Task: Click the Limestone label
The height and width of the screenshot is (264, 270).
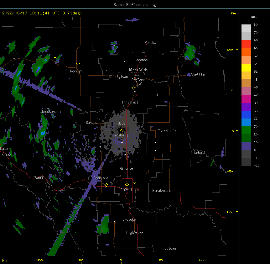Action: point(48,112)
